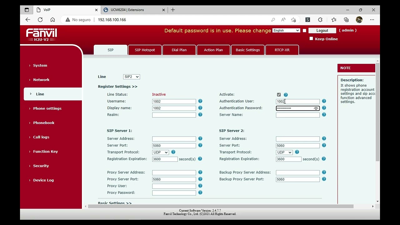The height and width of the screenshot is (225, 400).
Task: Click help icon next to Username field
Action: click(200, 101)
